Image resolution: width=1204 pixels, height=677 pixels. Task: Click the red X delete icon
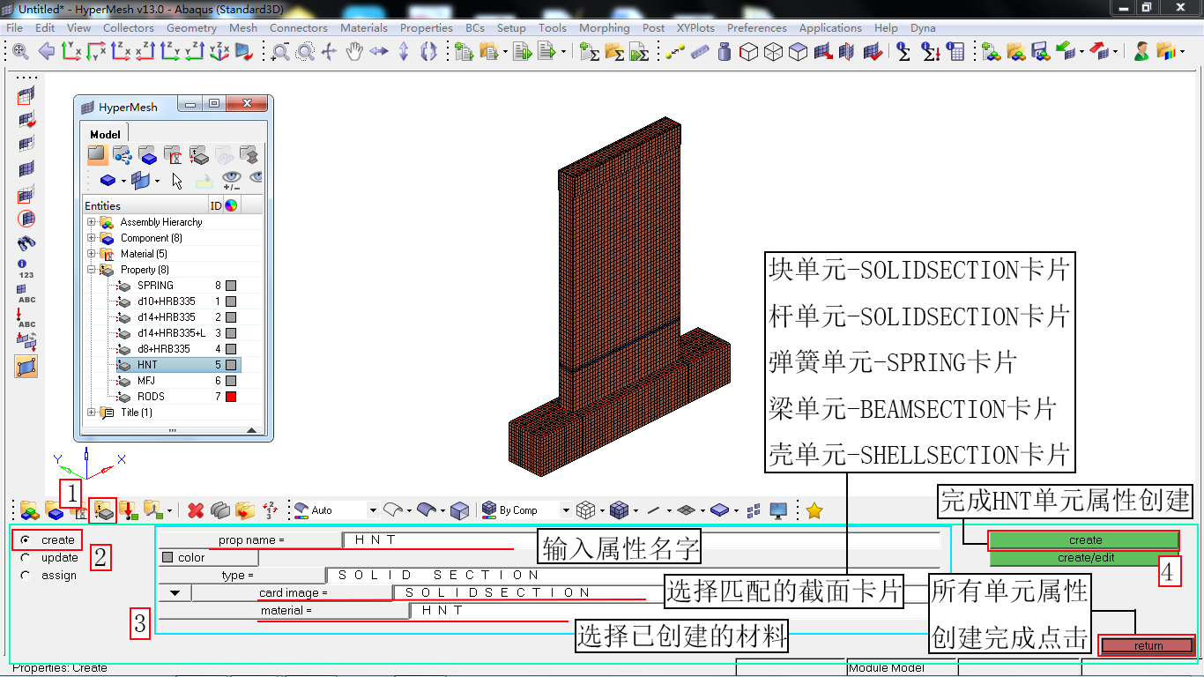(196, 510)
